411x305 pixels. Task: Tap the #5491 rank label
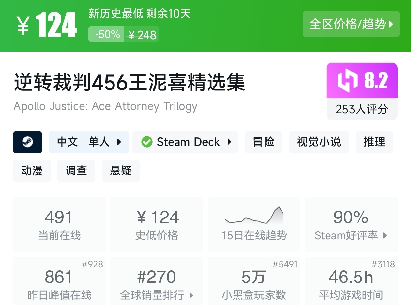285,264
